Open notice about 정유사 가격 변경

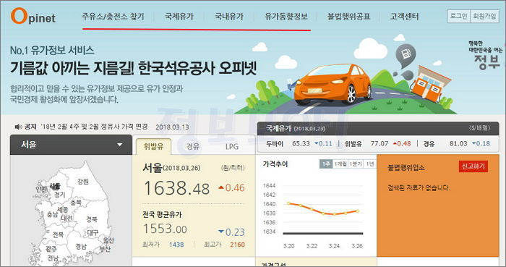pos(94,127)
